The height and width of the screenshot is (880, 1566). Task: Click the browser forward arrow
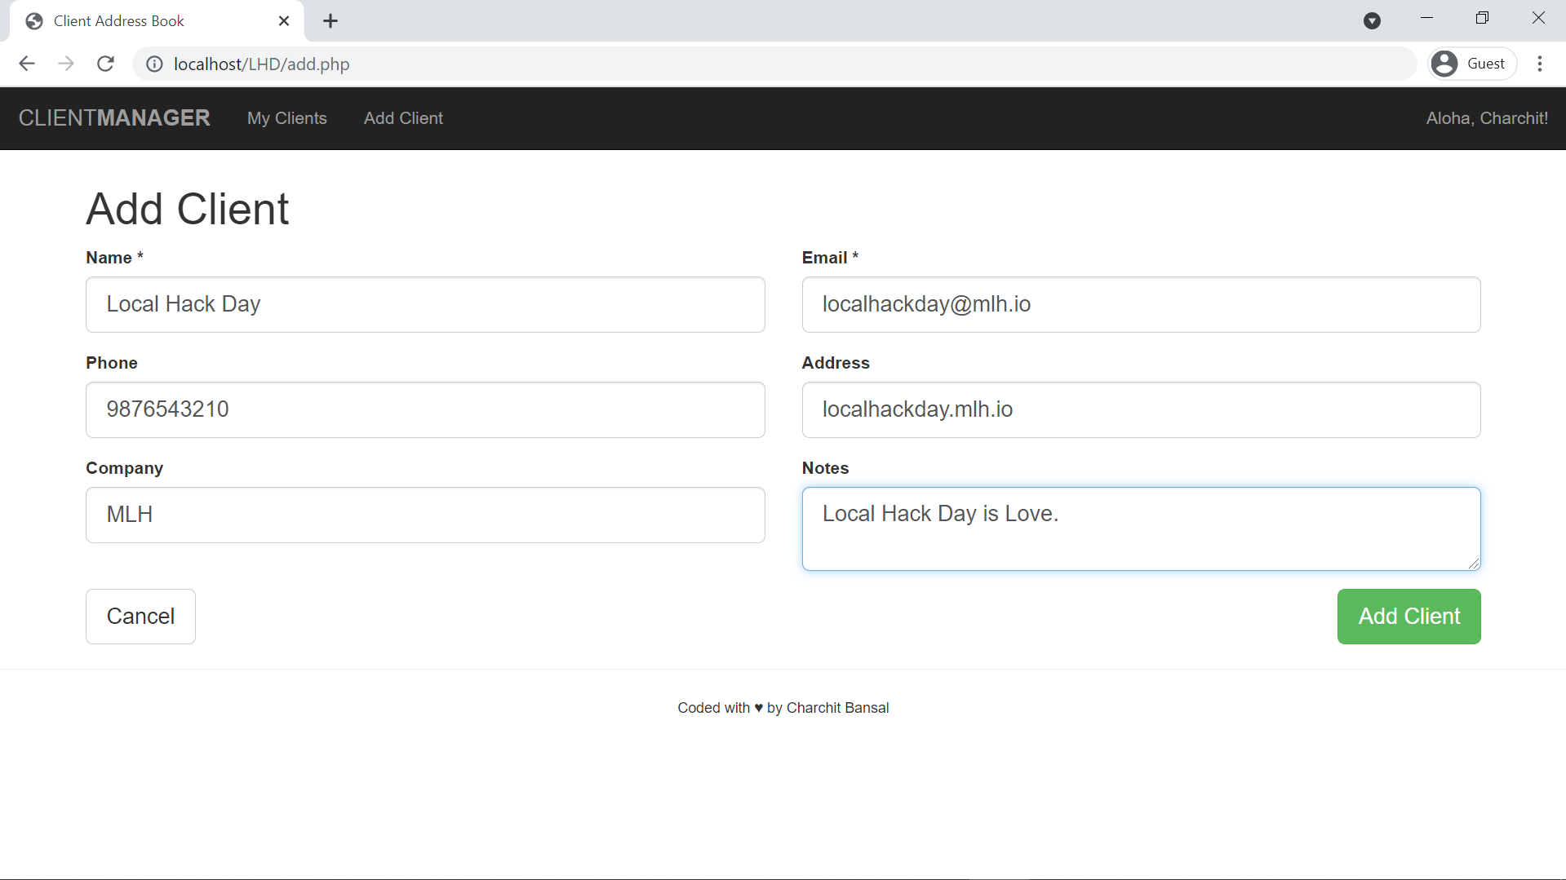[x=66, y=64]
